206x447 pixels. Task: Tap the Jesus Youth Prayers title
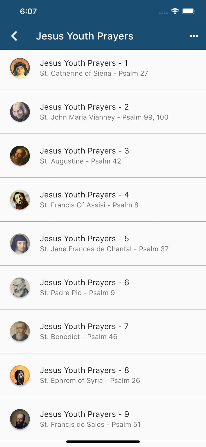pos(85,36)
